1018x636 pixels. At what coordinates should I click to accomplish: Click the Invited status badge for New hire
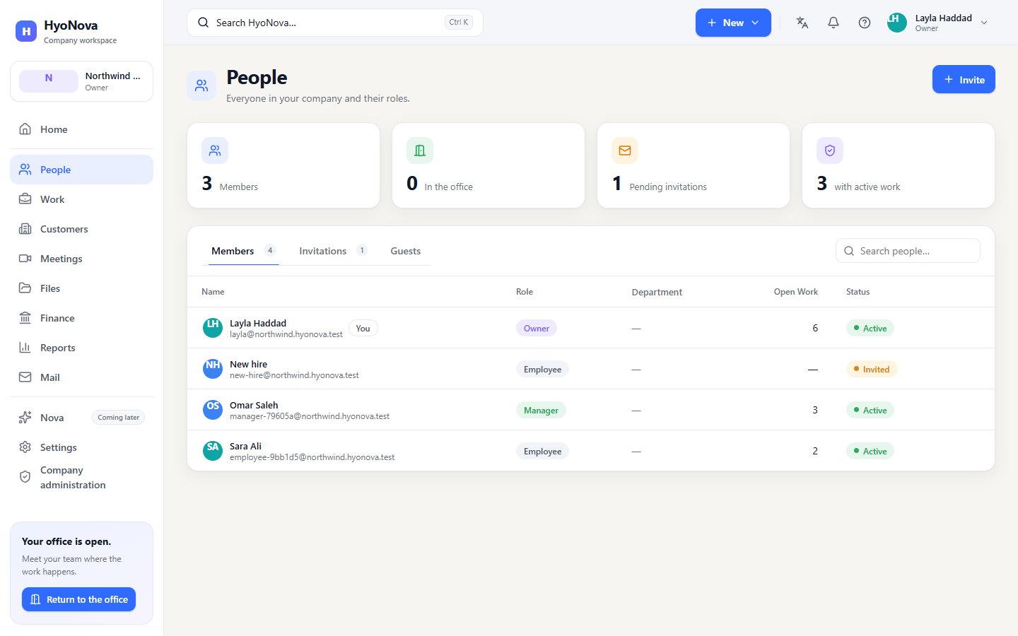pyautogui.click(x=872, y=369)
